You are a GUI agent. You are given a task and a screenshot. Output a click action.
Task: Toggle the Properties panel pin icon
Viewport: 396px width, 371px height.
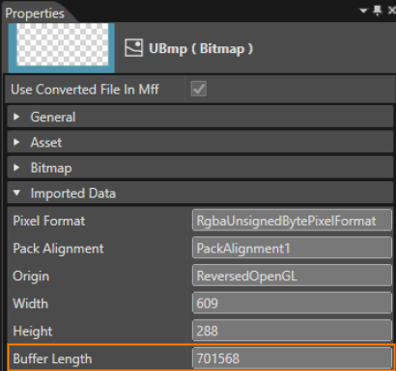point(378,11)
